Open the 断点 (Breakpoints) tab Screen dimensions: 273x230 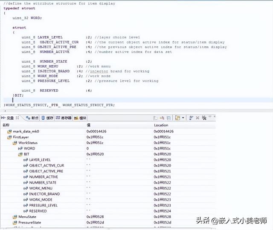(x=32, y=118)
